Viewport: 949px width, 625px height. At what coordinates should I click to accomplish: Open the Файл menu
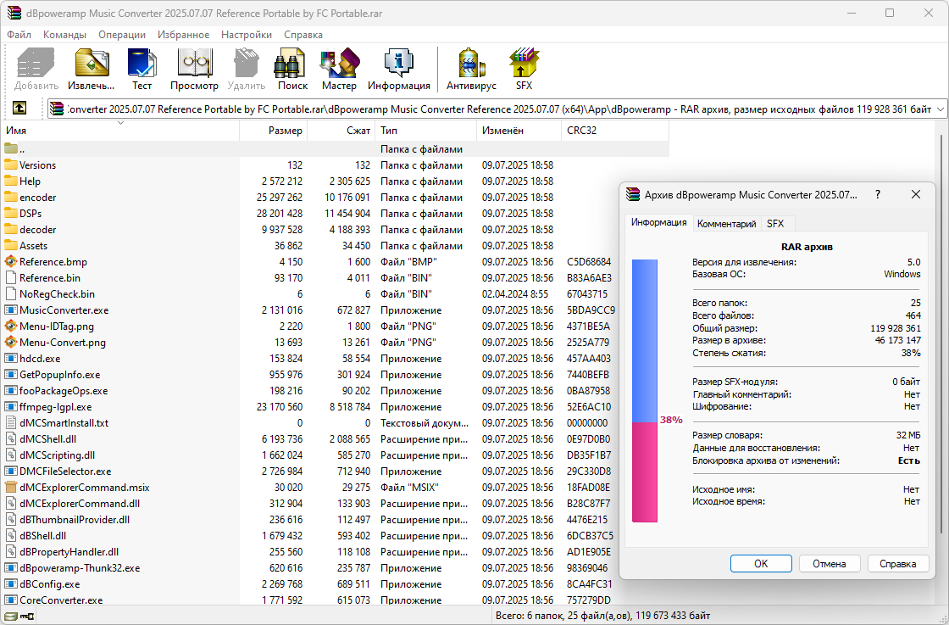pos(19,35)
